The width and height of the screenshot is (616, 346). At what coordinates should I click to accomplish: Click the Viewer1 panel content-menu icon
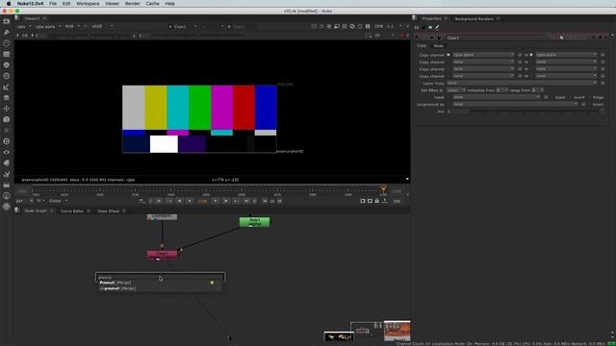tap(17, 18)
